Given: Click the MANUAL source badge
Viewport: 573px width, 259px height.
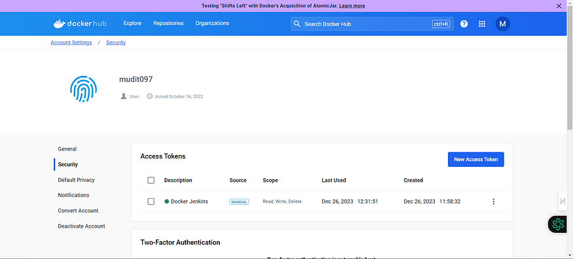Looking at the screenshot, I should [239, 201].
